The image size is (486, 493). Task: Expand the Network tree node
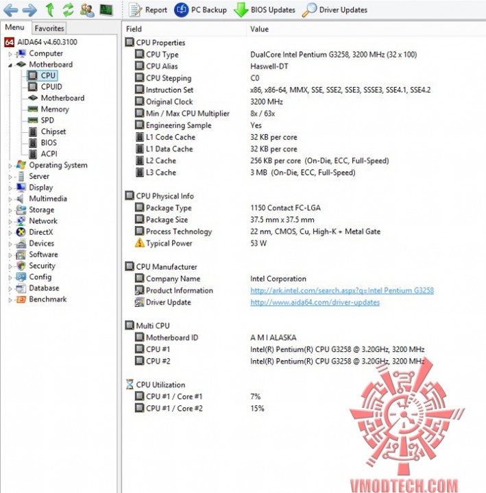[10, 222]
